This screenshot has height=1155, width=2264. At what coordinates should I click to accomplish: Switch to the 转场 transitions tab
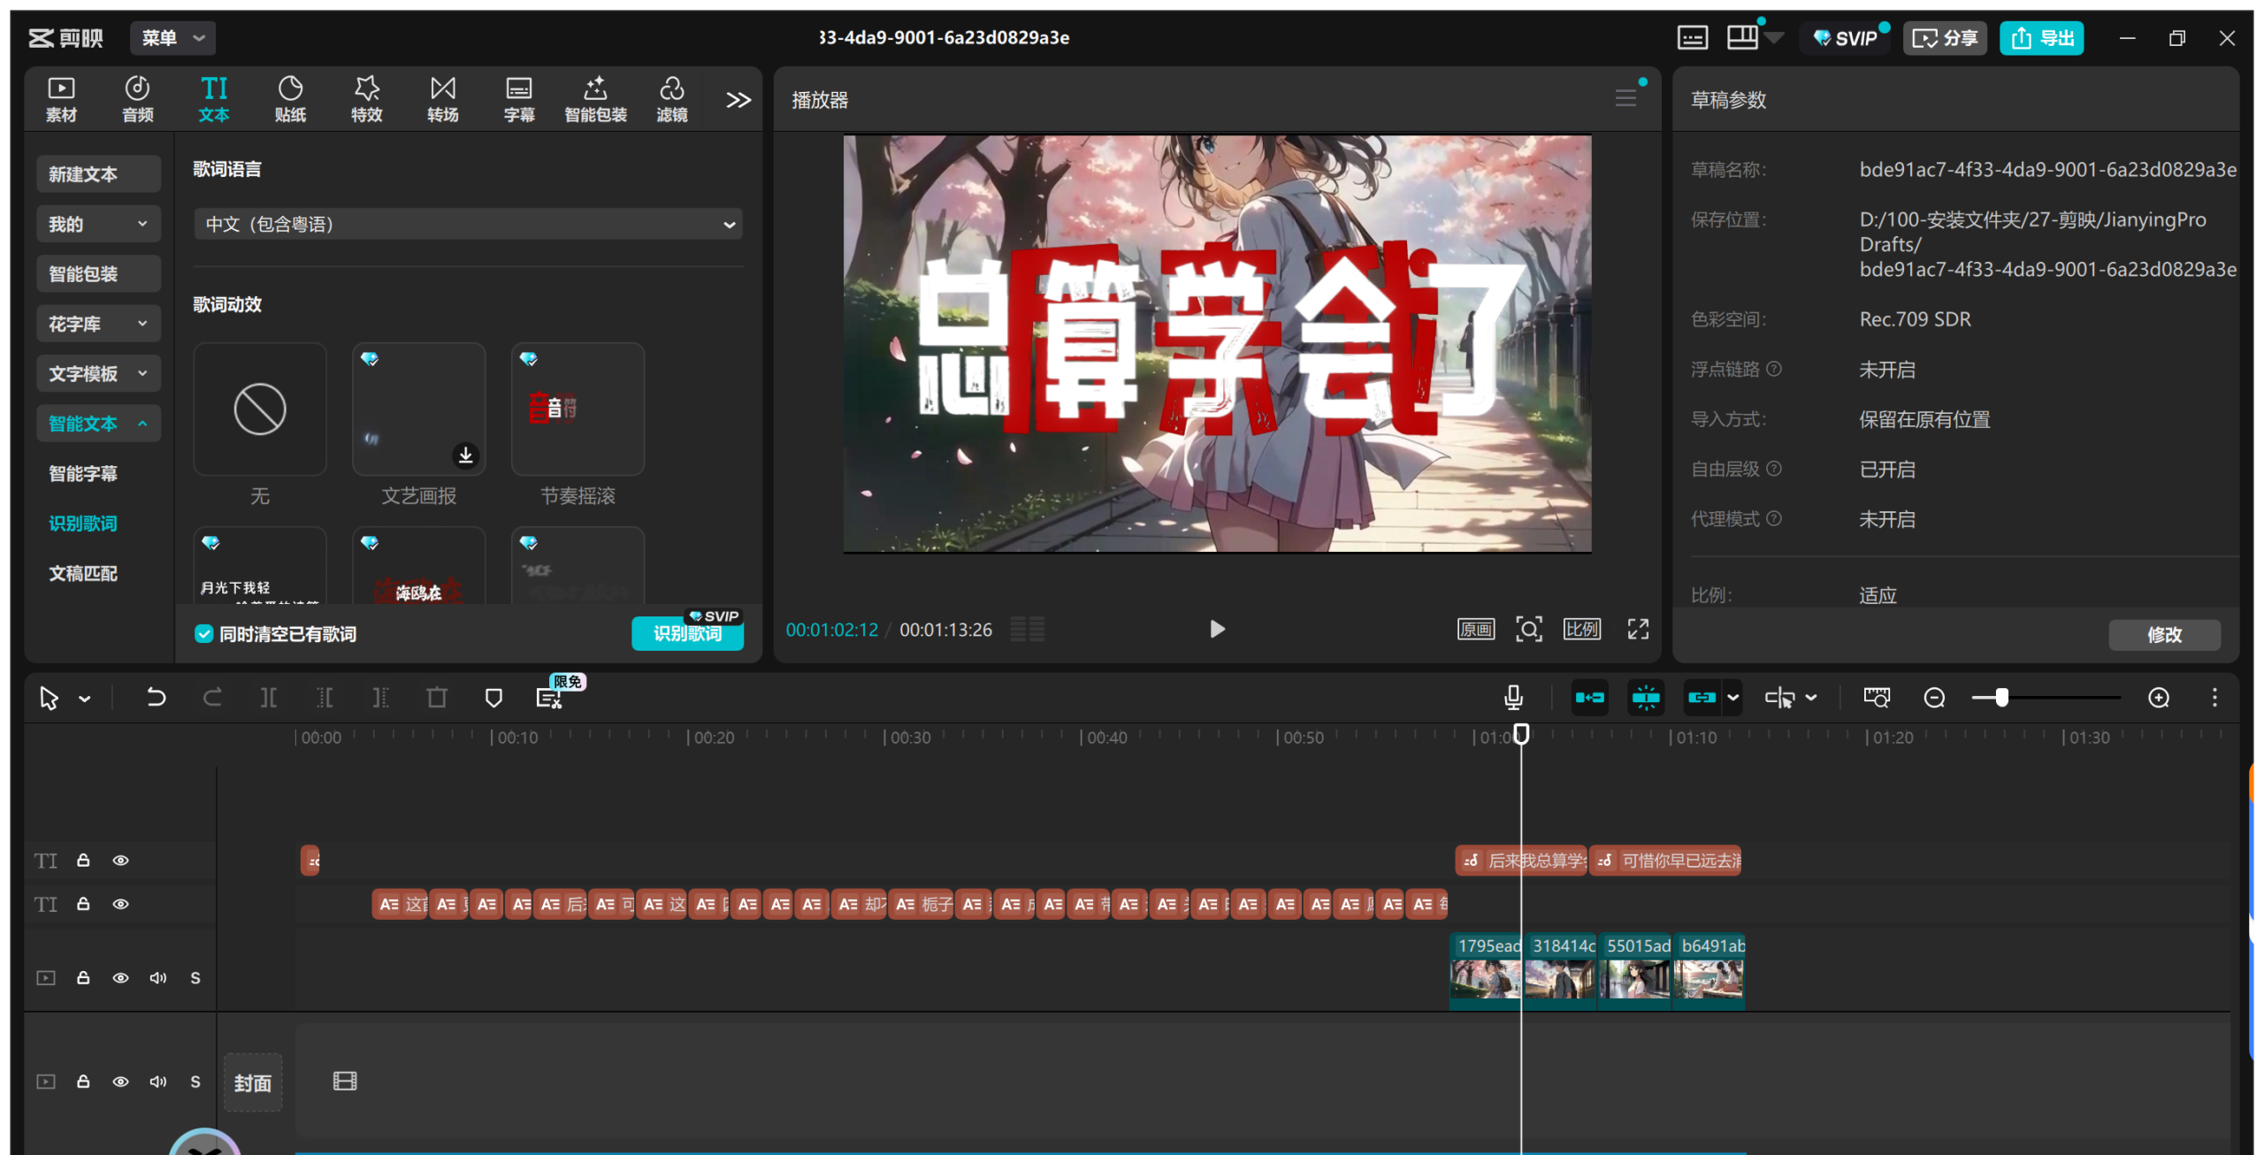click(442, 98)
